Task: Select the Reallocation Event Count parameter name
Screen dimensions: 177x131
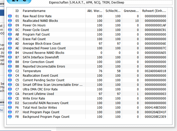Action: click(x=41, y=75)
